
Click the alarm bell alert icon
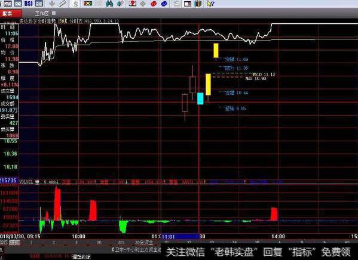(120, 4)
